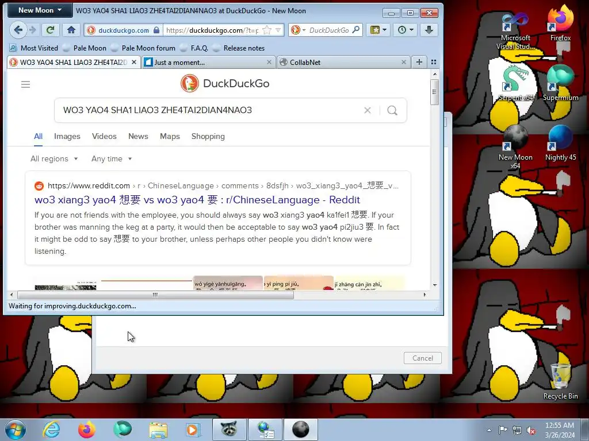The image size is (589, 441).
Task: Open the Release notes bookmark
Action: tap(239, 48)
